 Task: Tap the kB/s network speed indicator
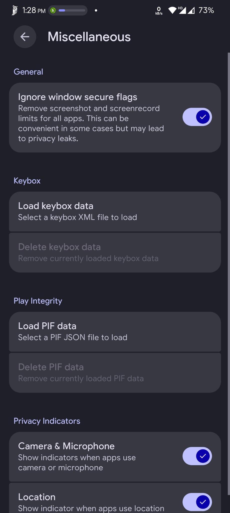tap(159, 11)
